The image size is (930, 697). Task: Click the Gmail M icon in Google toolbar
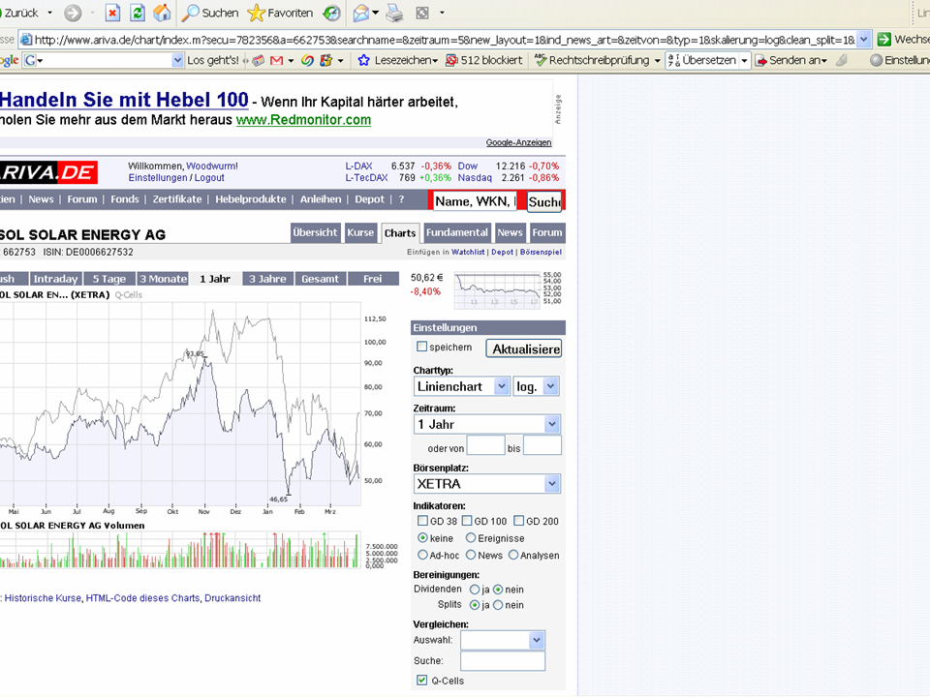click(x=276, y=60)
